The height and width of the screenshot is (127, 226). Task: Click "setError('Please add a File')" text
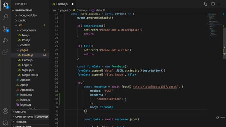click(x=107, y=50)
